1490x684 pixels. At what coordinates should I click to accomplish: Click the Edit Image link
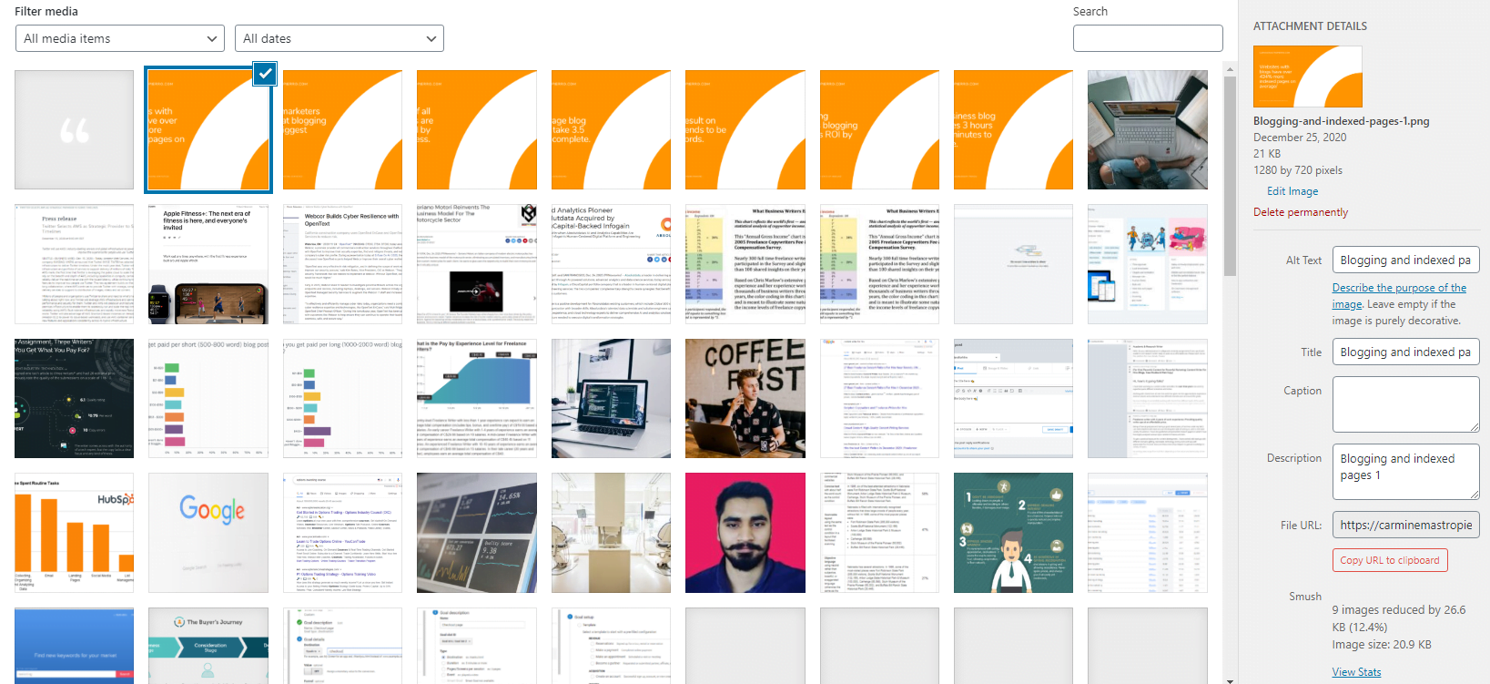click(1292, 191)
